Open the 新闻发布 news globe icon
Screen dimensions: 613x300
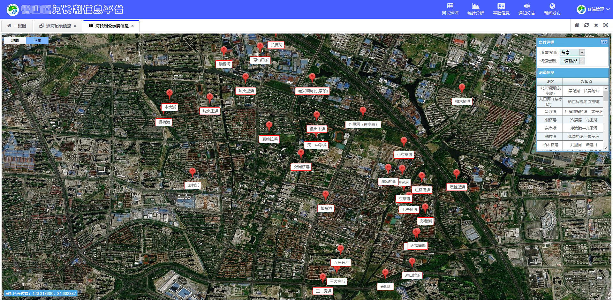(552, 6)
